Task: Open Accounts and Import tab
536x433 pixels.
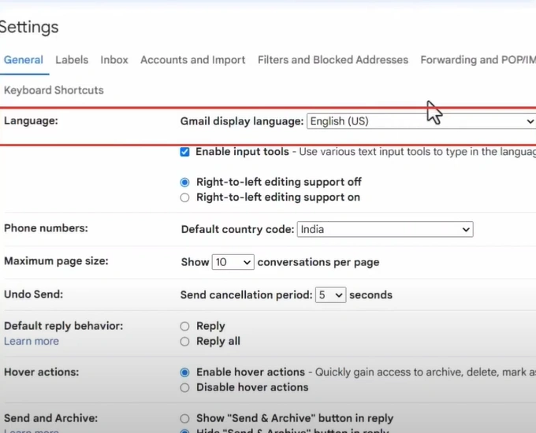Action: pyautogui.click(x=193, y=60)
